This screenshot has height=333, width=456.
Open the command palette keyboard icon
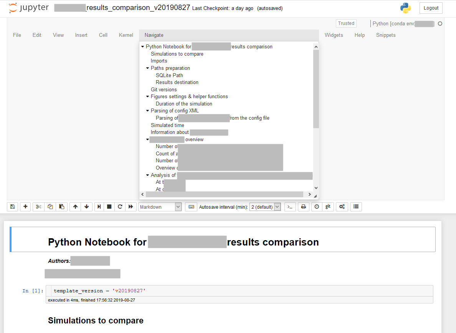191,206
